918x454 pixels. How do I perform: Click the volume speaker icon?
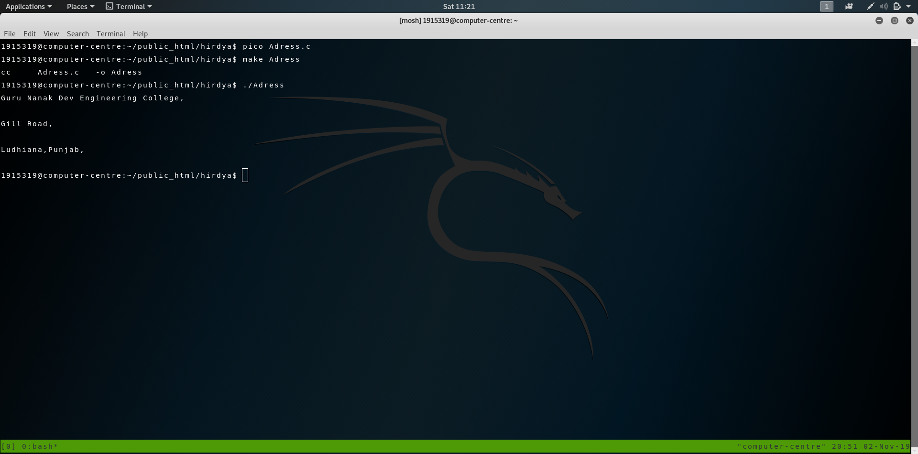(884, 6)
